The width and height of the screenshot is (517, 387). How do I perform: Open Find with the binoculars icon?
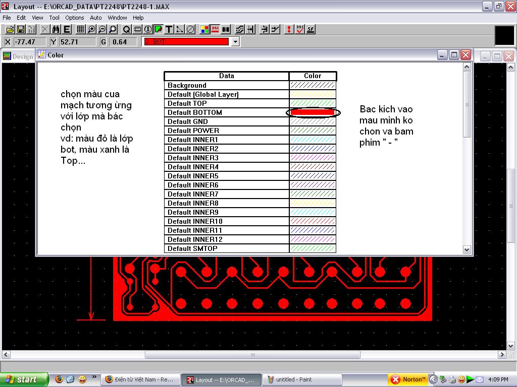point(56,29)
